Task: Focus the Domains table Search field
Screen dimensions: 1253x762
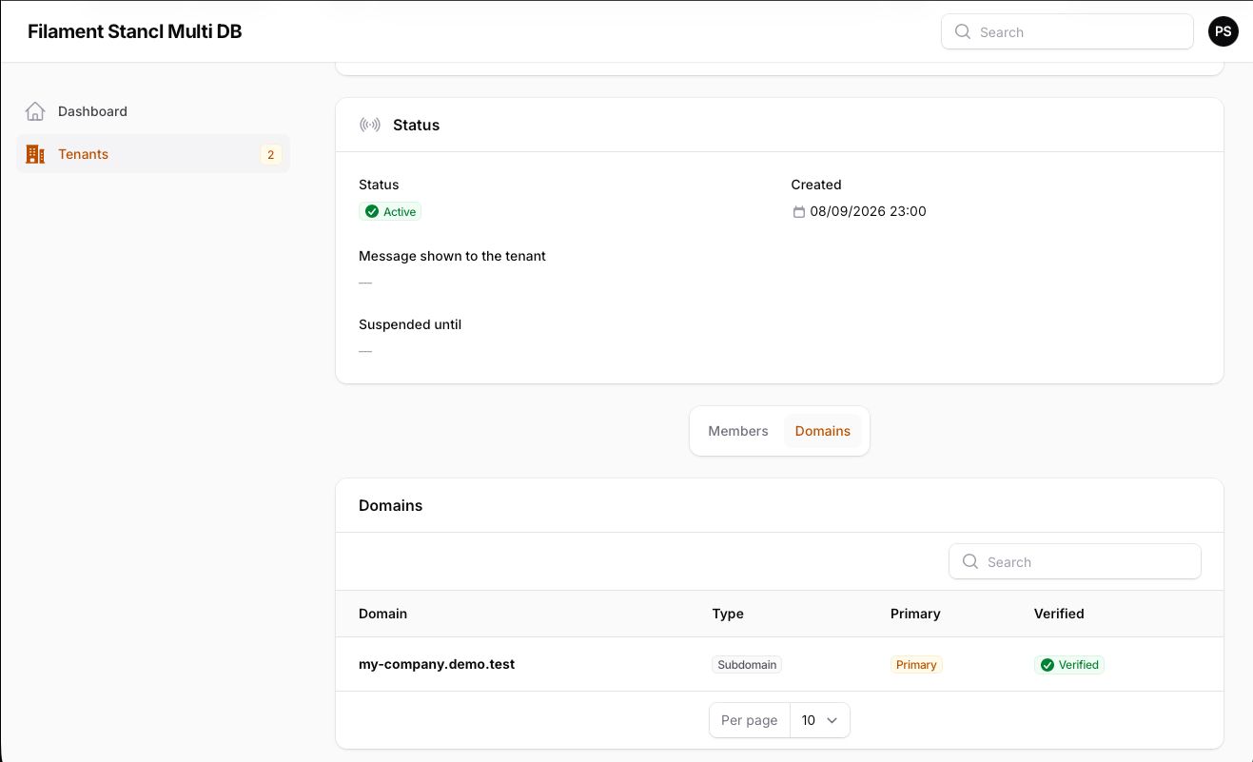Action: coord(1075,561)
